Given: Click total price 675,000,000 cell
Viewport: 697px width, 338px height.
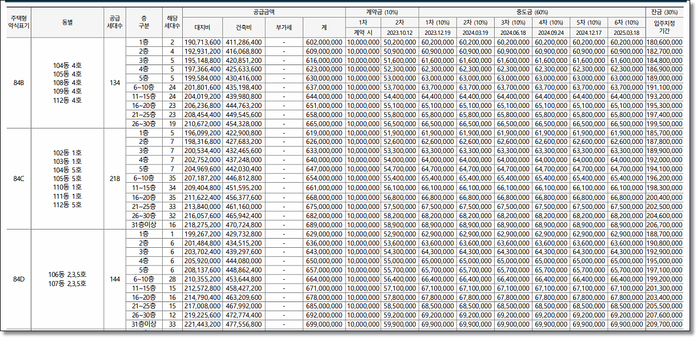Looking at the screenshot, I should tap(324, 207).
